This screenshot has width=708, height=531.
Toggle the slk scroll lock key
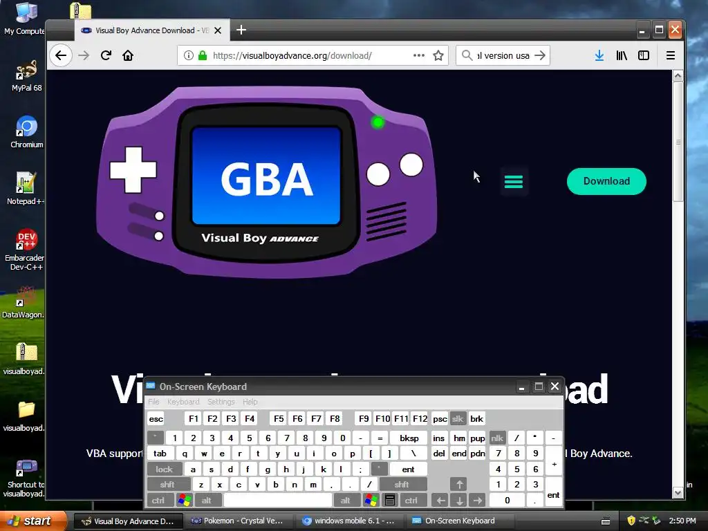pos(458,419)
